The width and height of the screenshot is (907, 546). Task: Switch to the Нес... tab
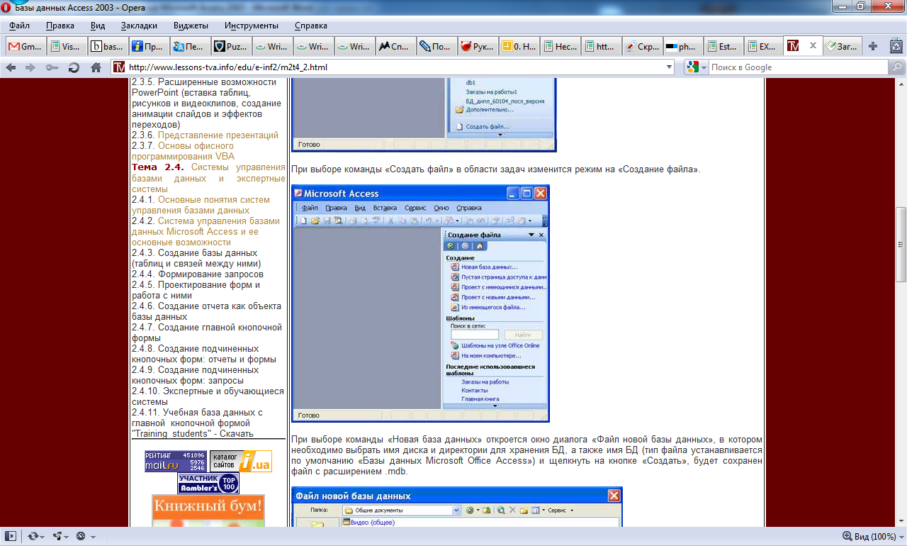click(560, 46)
